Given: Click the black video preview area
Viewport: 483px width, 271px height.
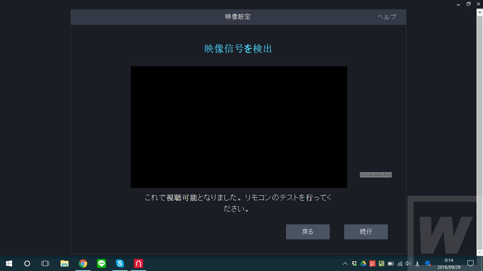Looking at the screenshot, I should (239, 127).
